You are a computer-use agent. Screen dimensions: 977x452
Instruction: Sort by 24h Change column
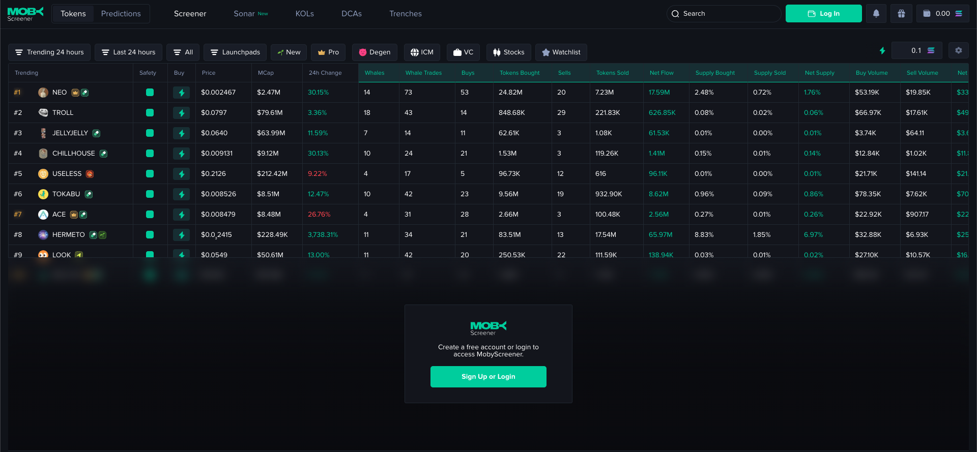325,73
